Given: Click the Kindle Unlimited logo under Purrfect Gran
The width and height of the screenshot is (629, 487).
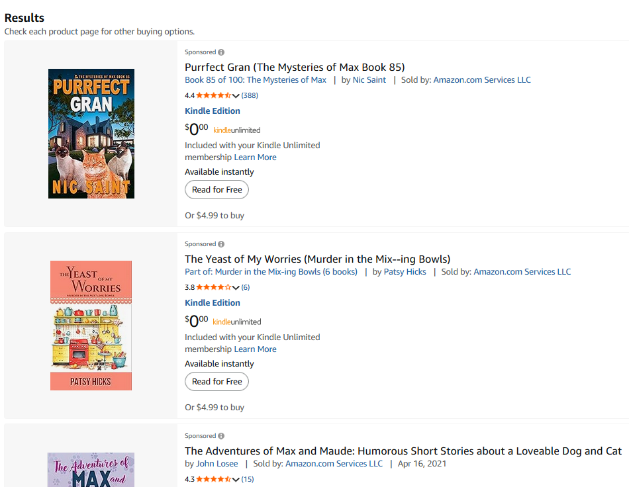Looking at the screenshot, I should coord(237,130).
